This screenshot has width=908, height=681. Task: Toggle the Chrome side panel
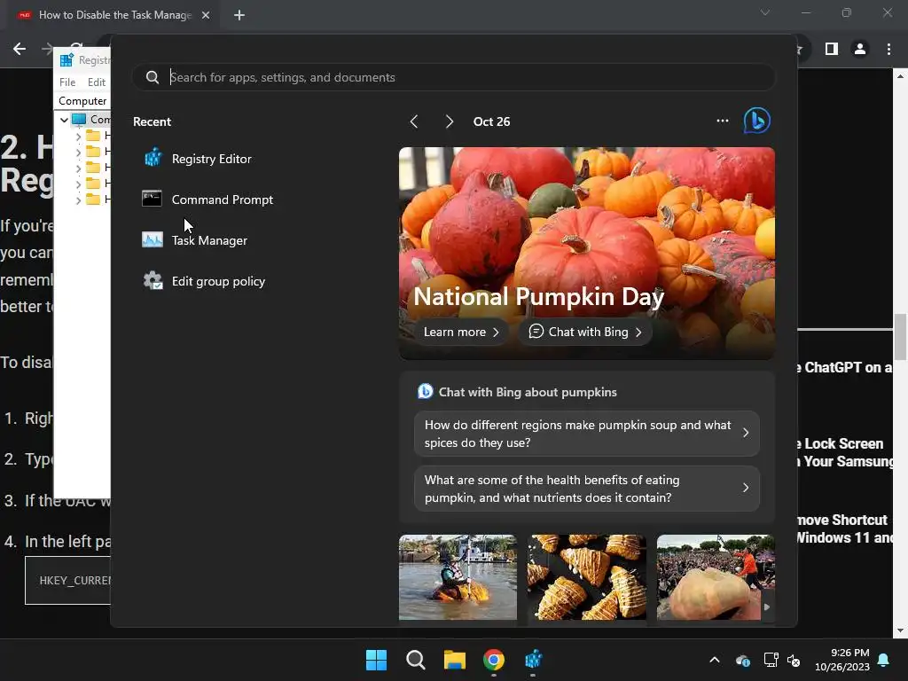(x=832, y=50)
